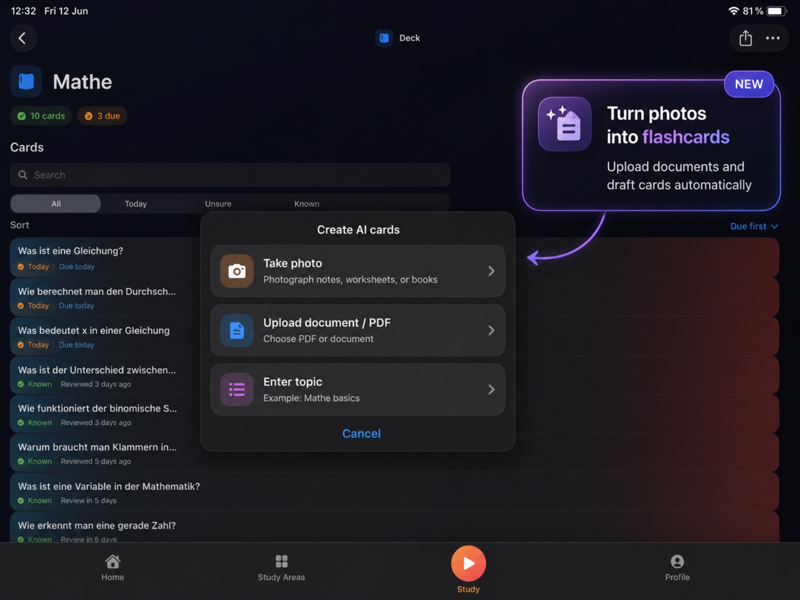
Task: Tap the back arrow button
Action: point(23,38)
